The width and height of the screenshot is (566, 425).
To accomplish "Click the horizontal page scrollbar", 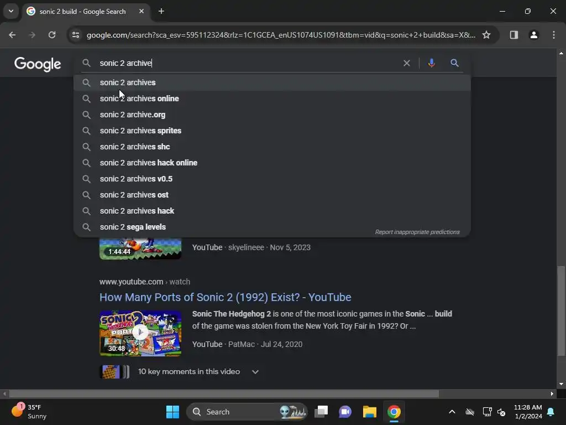I will click(224, 394).
